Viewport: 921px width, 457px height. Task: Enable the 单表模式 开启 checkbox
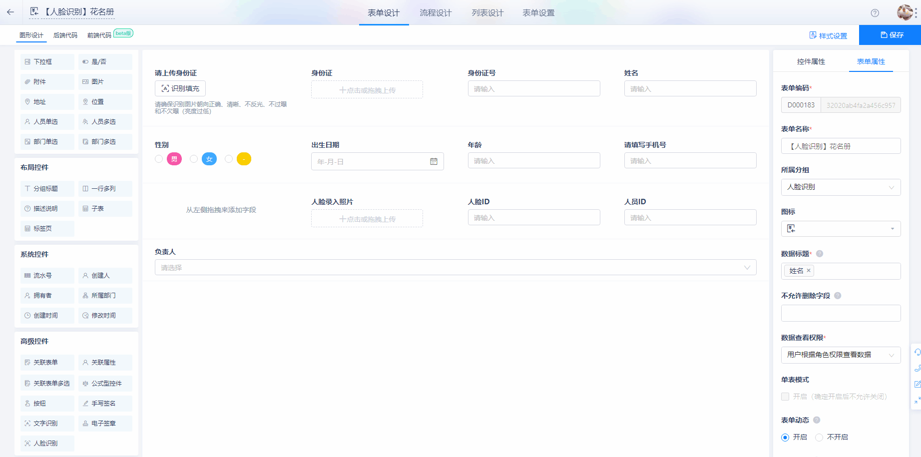click(785, 397)
